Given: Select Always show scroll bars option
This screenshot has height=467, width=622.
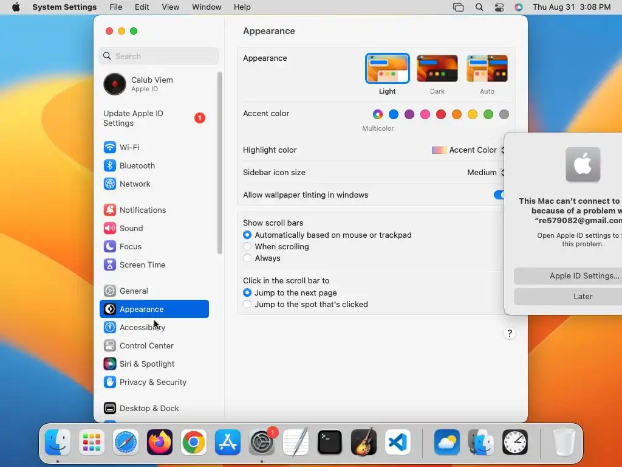Looking at the screenshot, I should pyautogui.click(x=247, y=258).
